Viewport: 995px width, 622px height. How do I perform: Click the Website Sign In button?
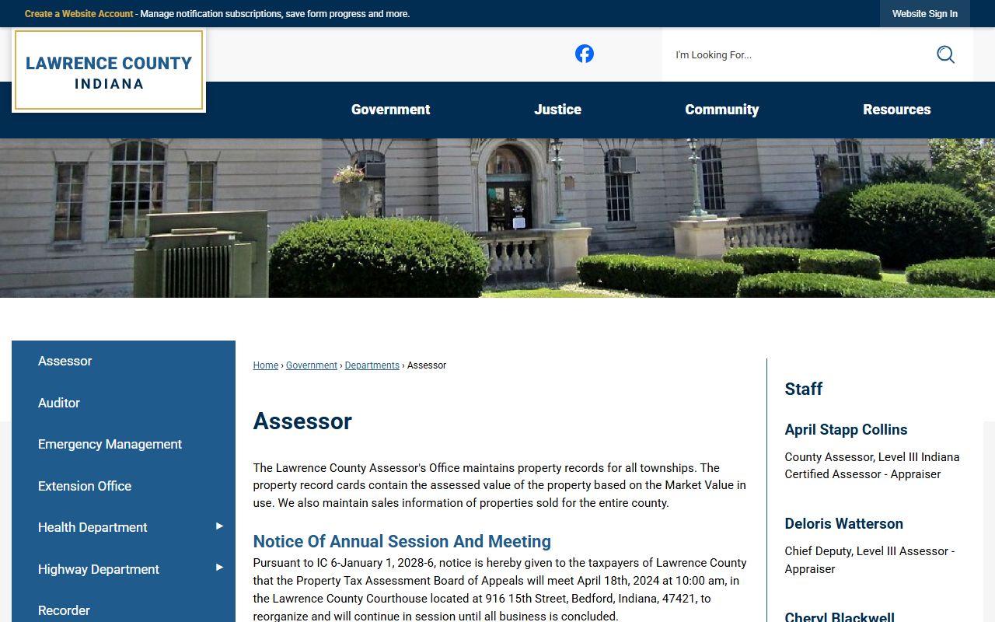pos(925,14)
